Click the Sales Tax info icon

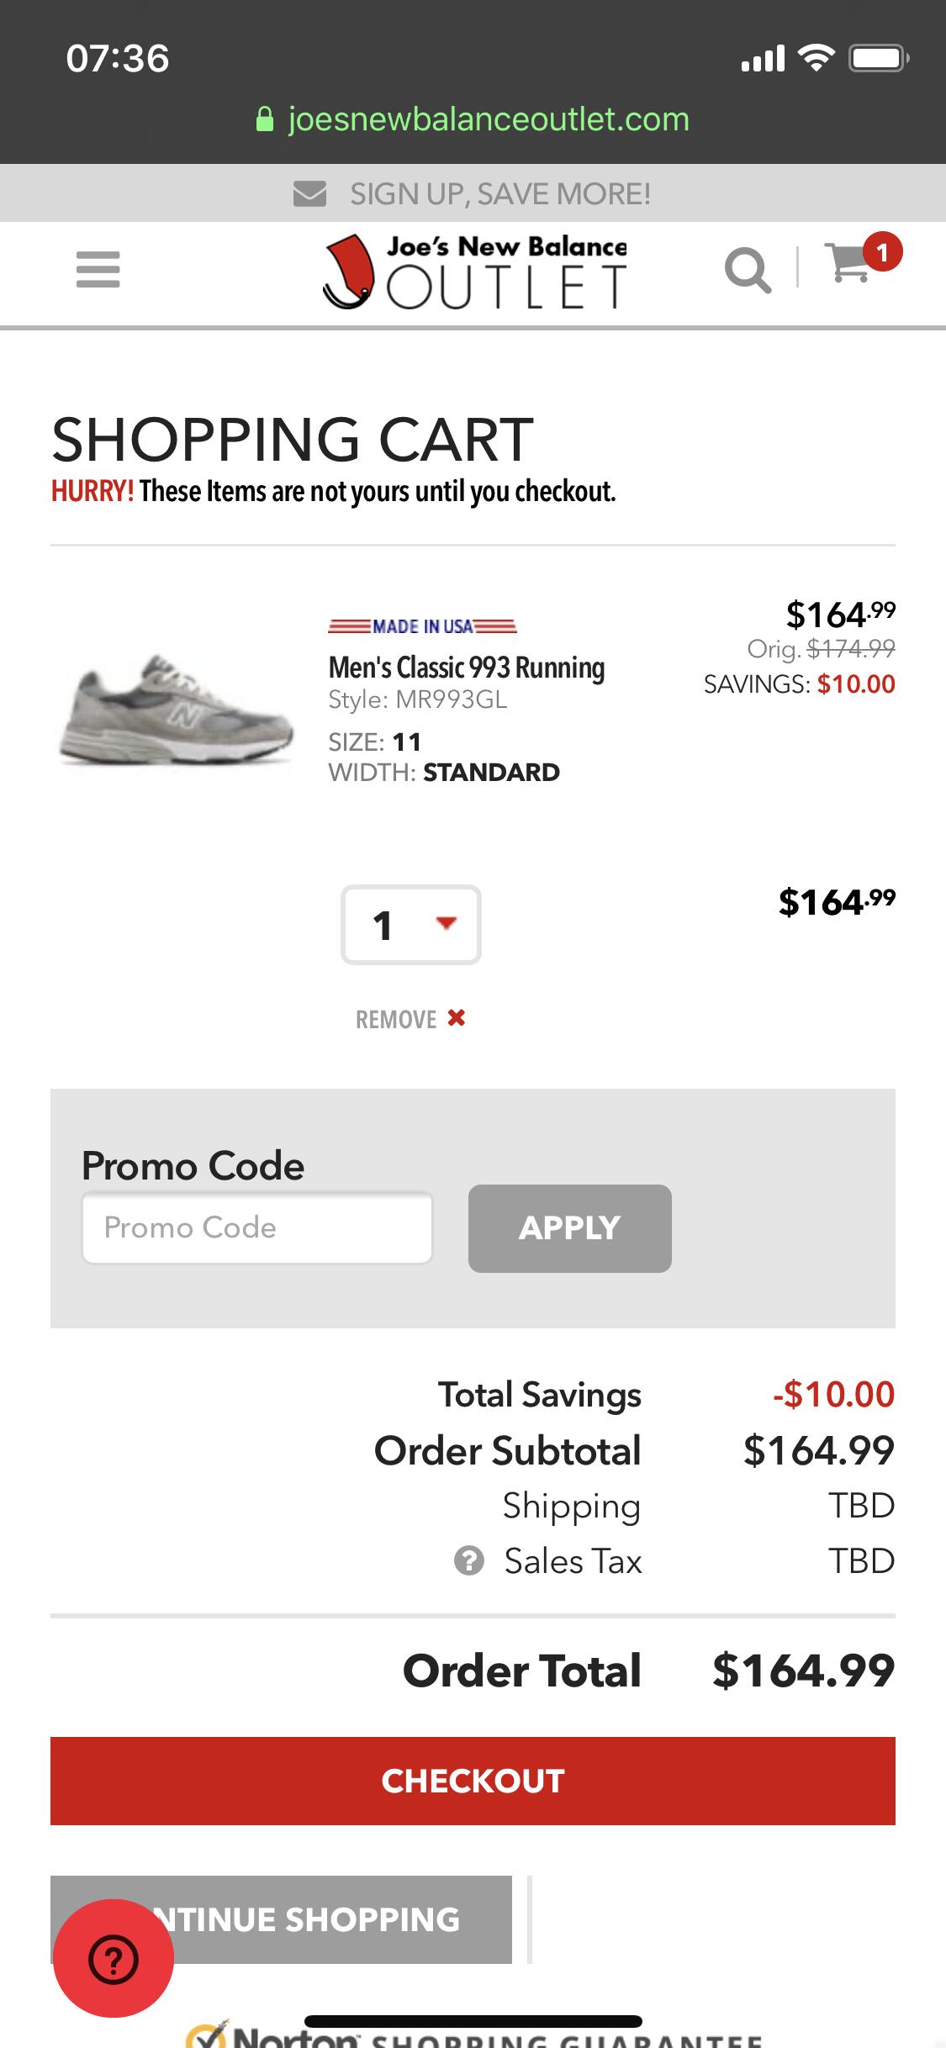click(x=468, y=1561)
